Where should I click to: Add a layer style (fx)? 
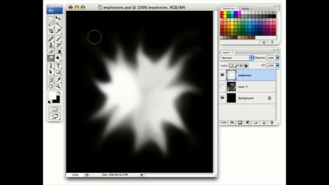pyautogui.click(x=232, y=122)
